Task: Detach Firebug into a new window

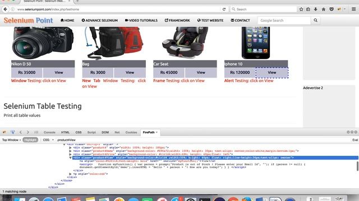Action: coord(352,132)
